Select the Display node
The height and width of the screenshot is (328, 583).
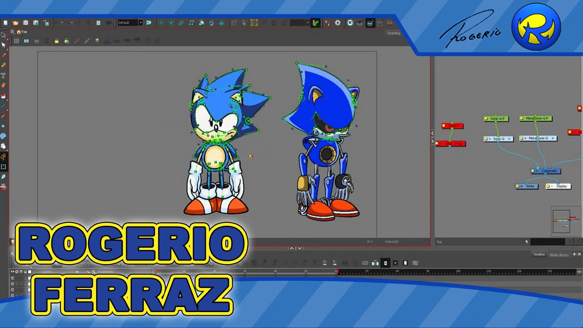point(558,186)
